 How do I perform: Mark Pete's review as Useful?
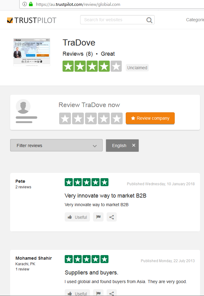coord(77,217)
